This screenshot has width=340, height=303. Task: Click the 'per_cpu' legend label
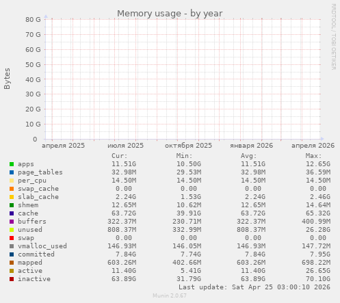tap(32, 181)
